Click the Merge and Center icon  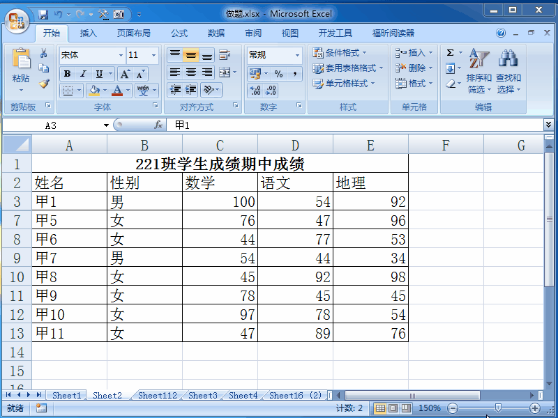click(x=225, y=71)
